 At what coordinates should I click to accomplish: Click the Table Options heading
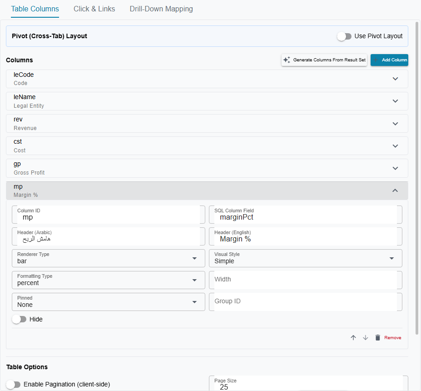point(27,367)
